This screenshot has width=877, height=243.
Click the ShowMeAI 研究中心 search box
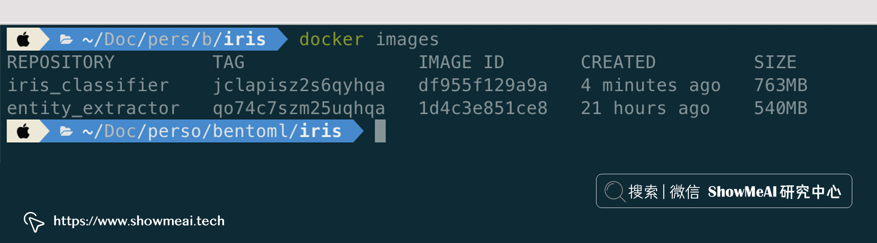tap(724, 191)
